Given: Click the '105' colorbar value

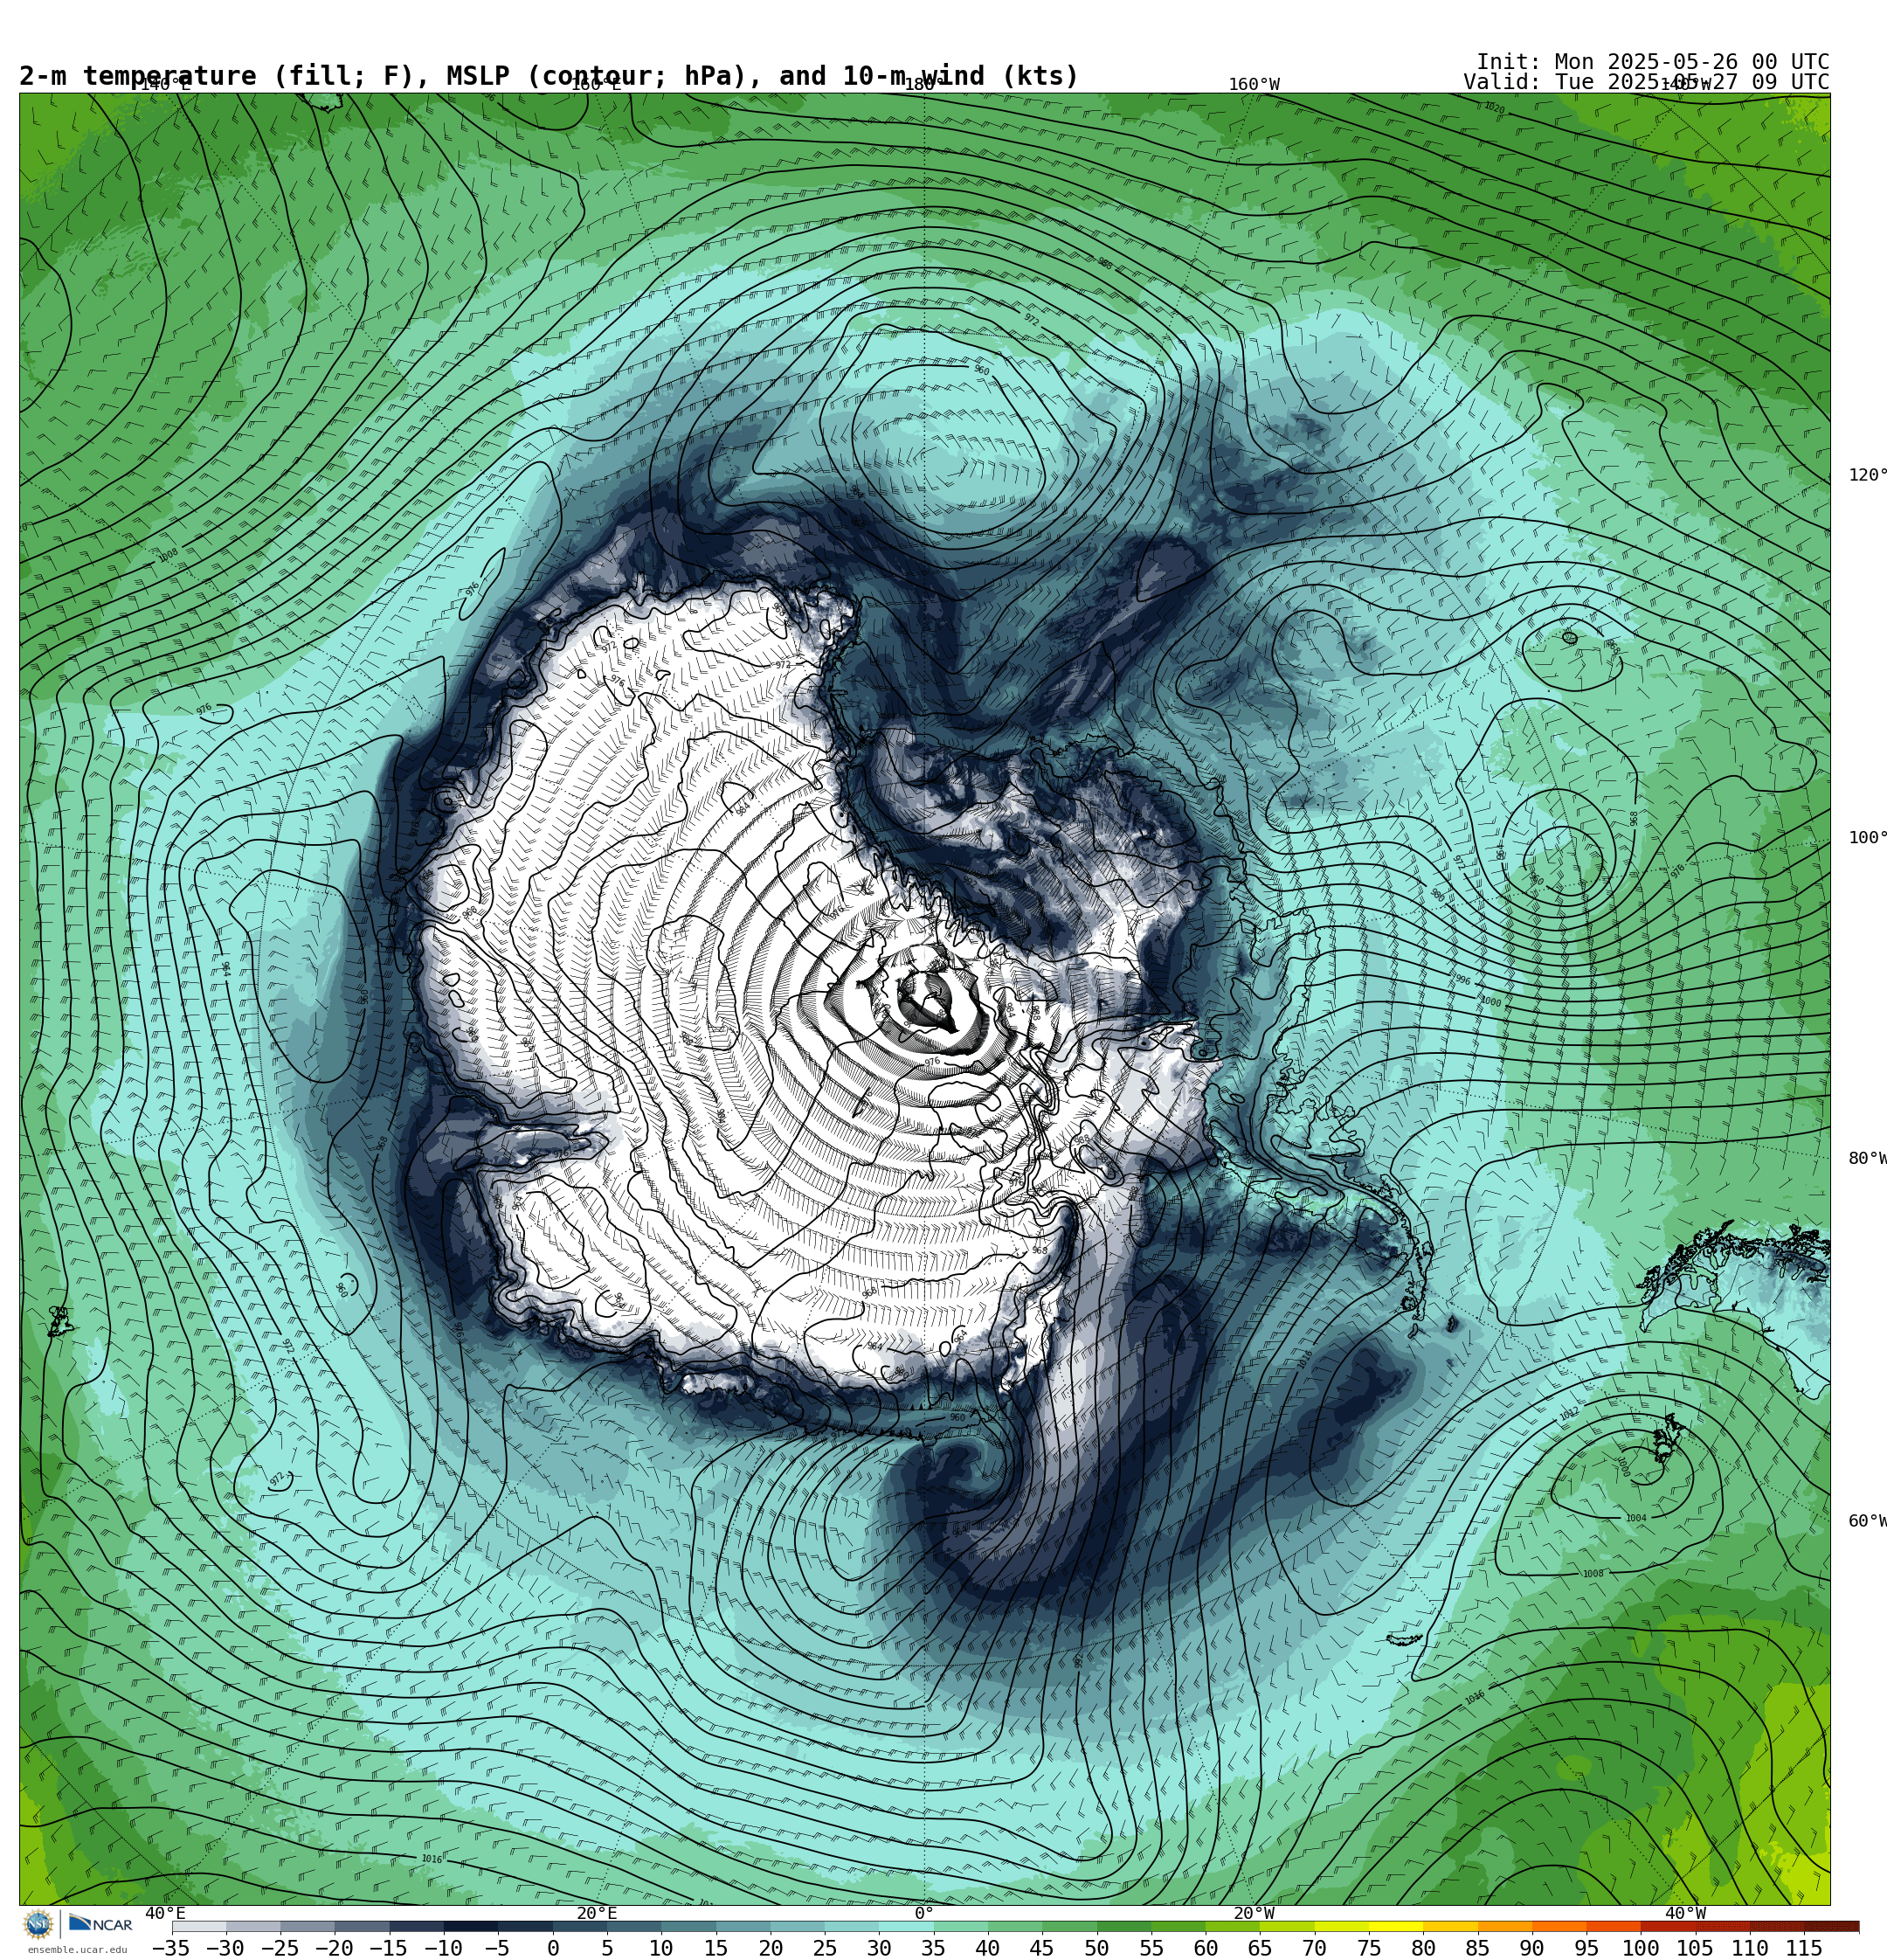Looking at the screenshot, I should point(1695,1948).
